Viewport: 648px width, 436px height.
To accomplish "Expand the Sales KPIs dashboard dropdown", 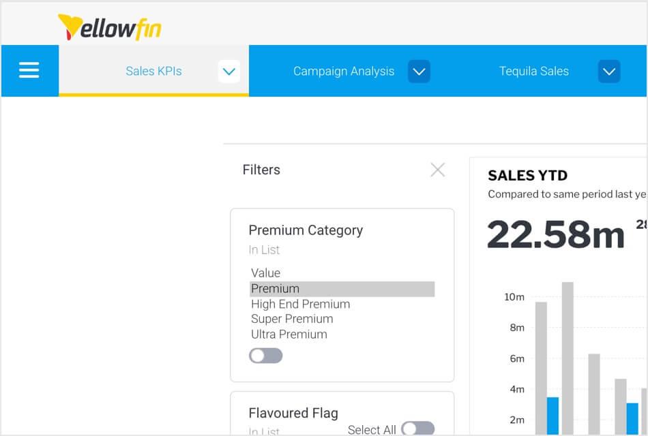I will 229,71.
